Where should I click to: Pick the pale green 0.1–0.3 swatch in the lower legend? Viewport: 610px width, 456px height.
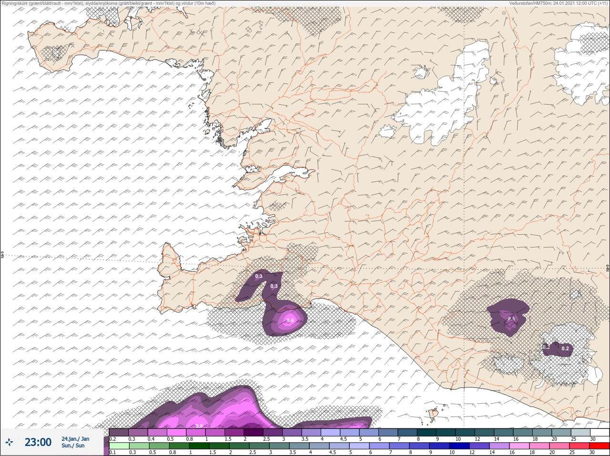tap(119, 446)
